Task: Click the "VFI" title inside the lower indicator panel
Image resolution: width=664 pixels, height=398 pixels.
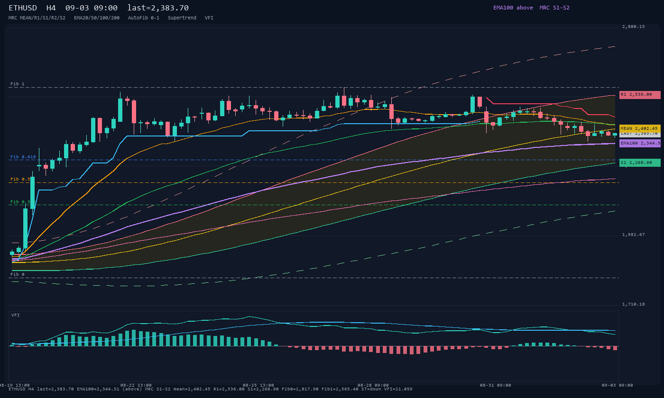Action: pyautogui.click(x=16, y=315)
